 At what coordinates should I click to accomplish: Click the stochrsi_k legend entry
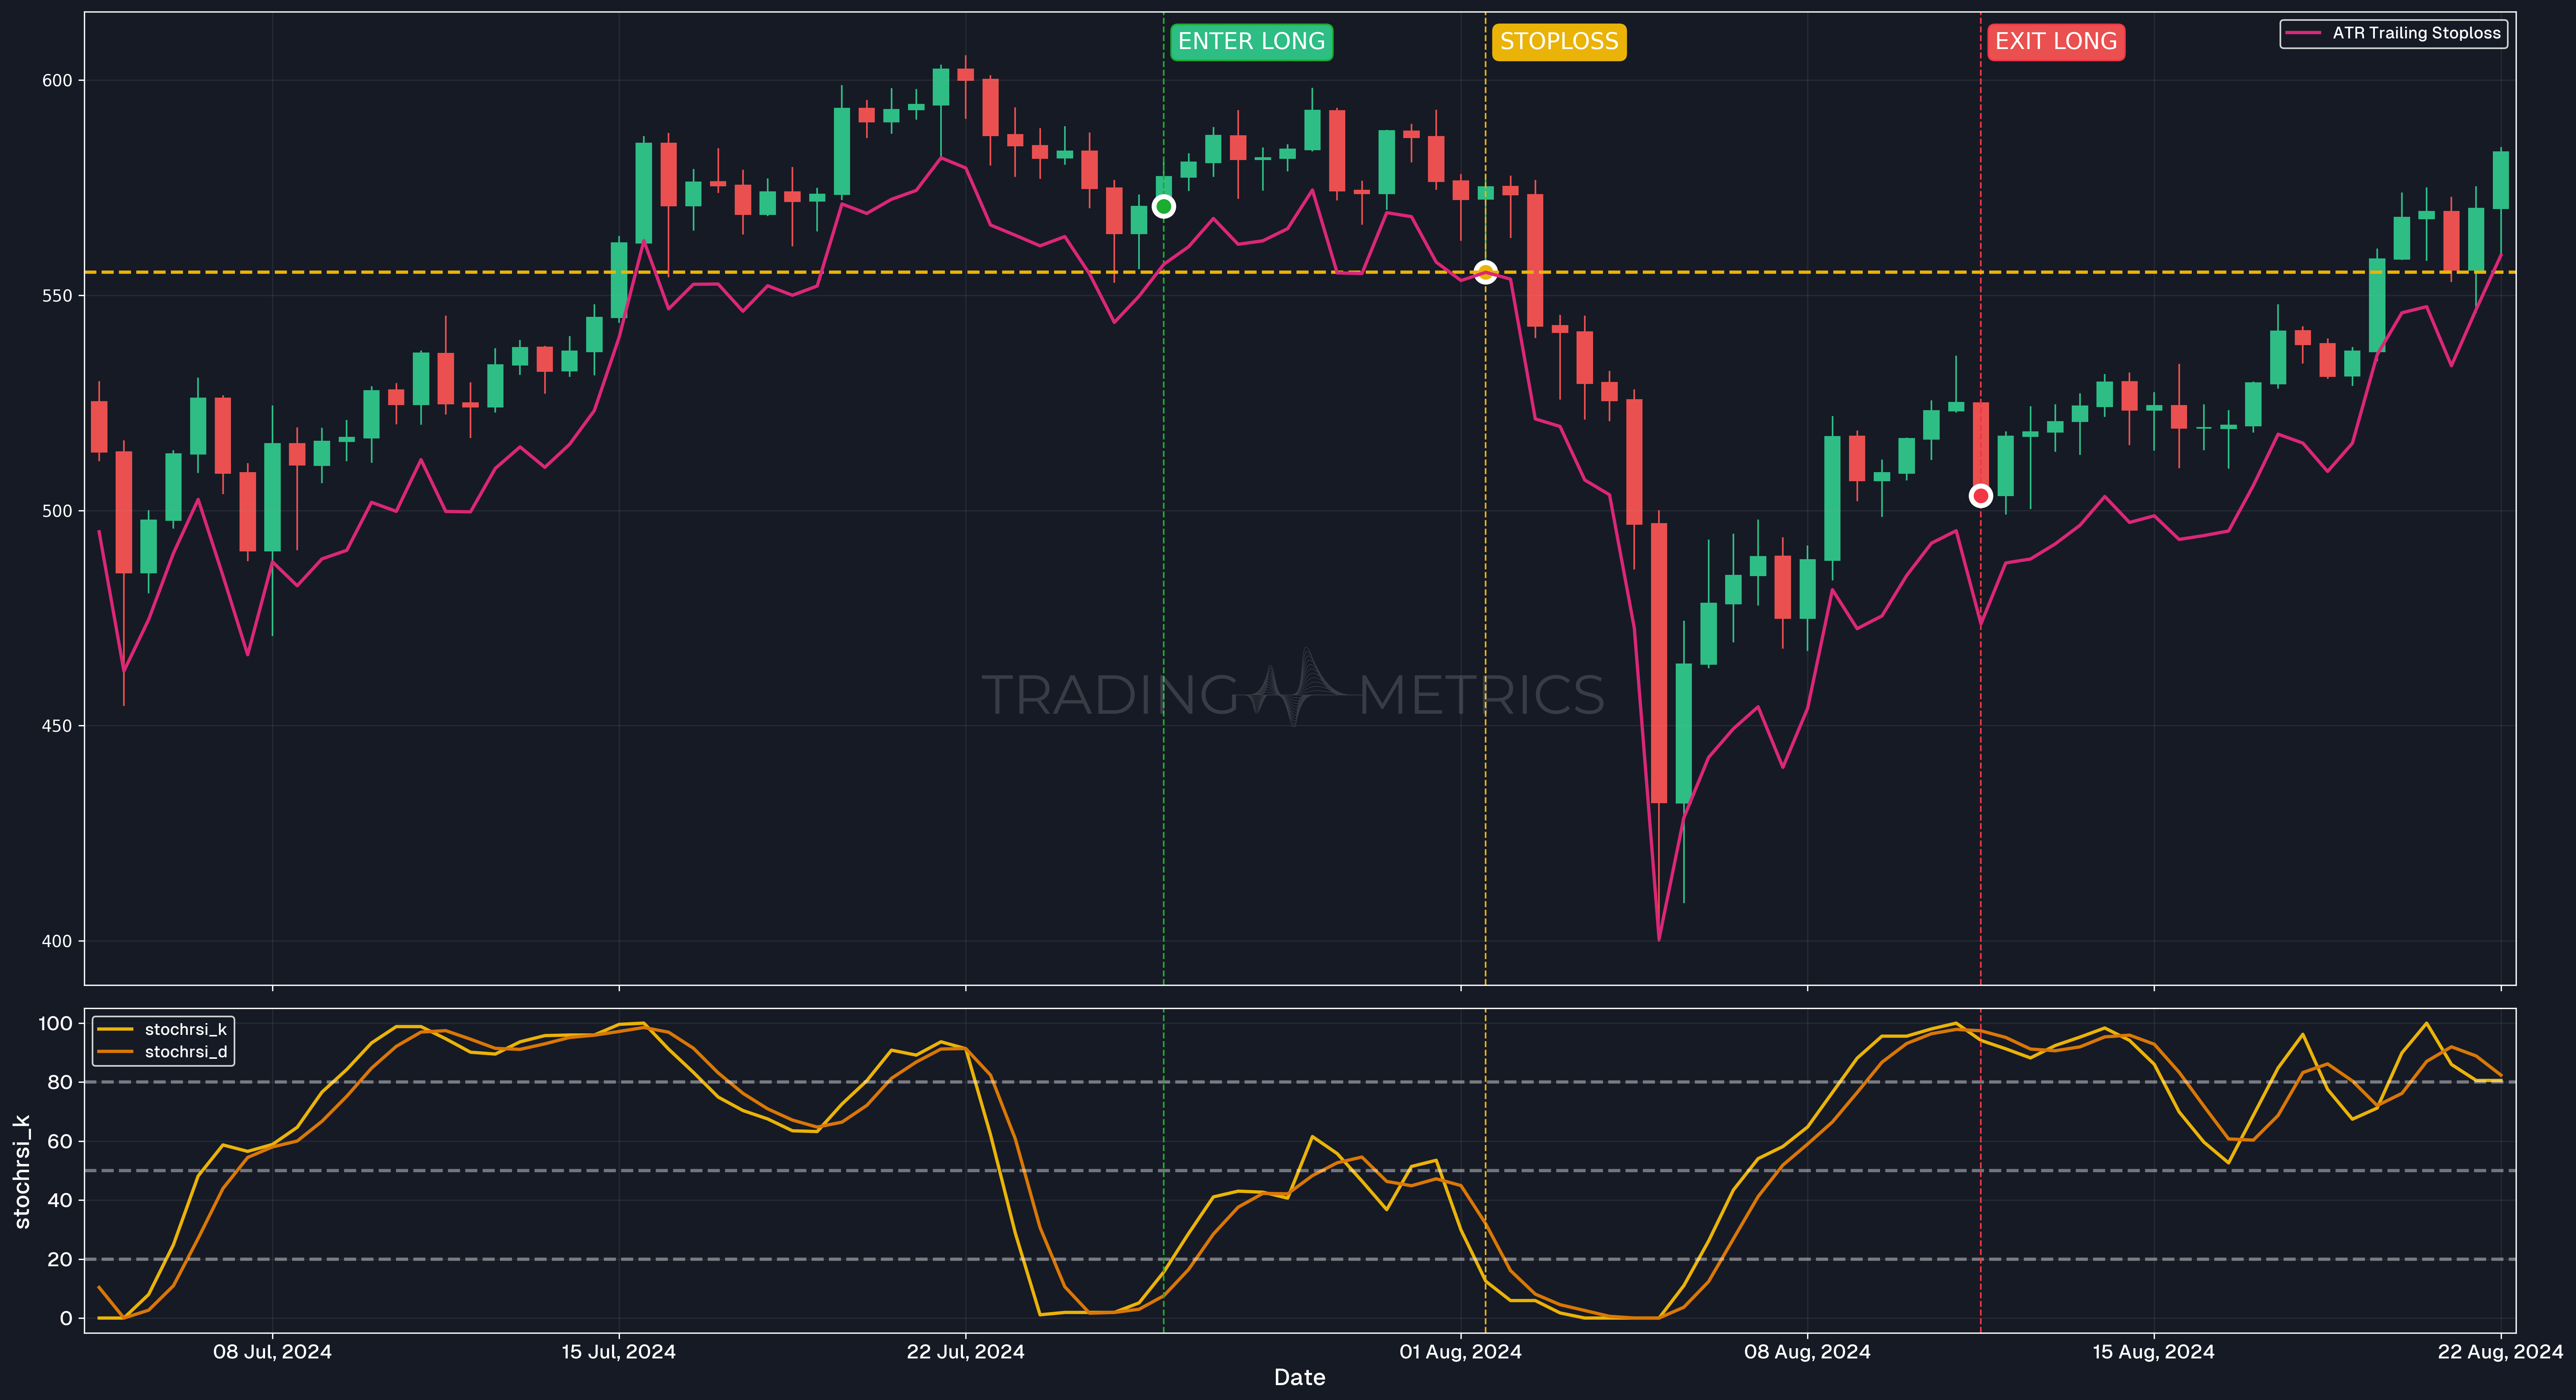tap(163, 1029)
